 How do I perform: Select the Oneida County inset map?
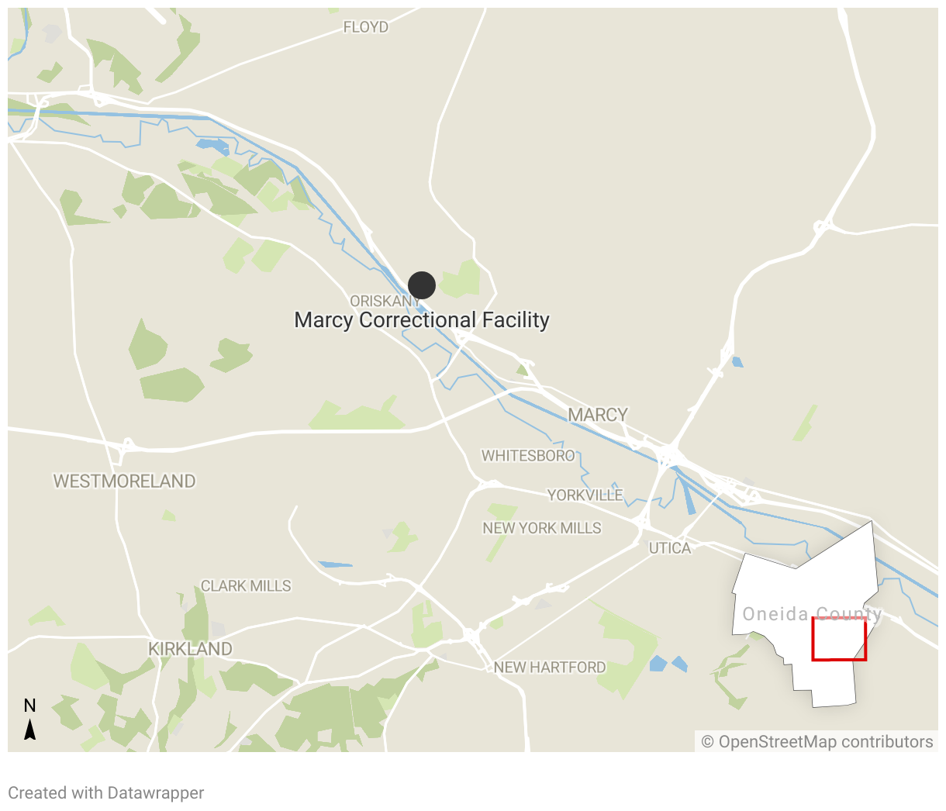tap(806, 614)
